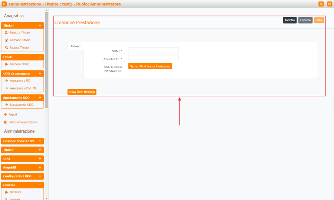
Task: Open Edifici Amministrazione sidebar entry
Action: [23, 122]
